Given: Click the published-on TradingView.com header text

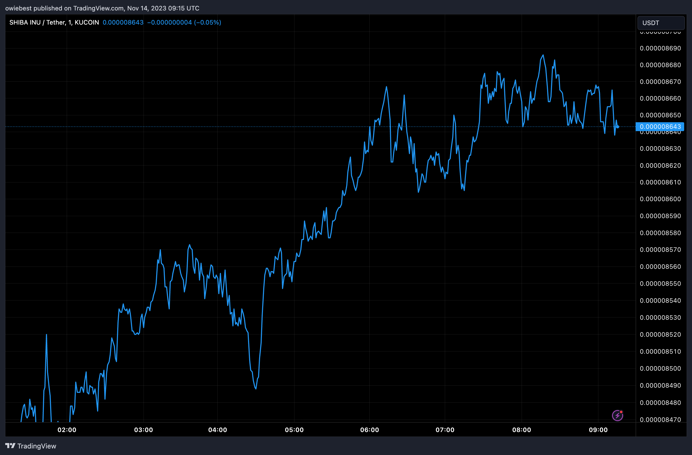Looking at the screenshot, I should pos(102,8).
